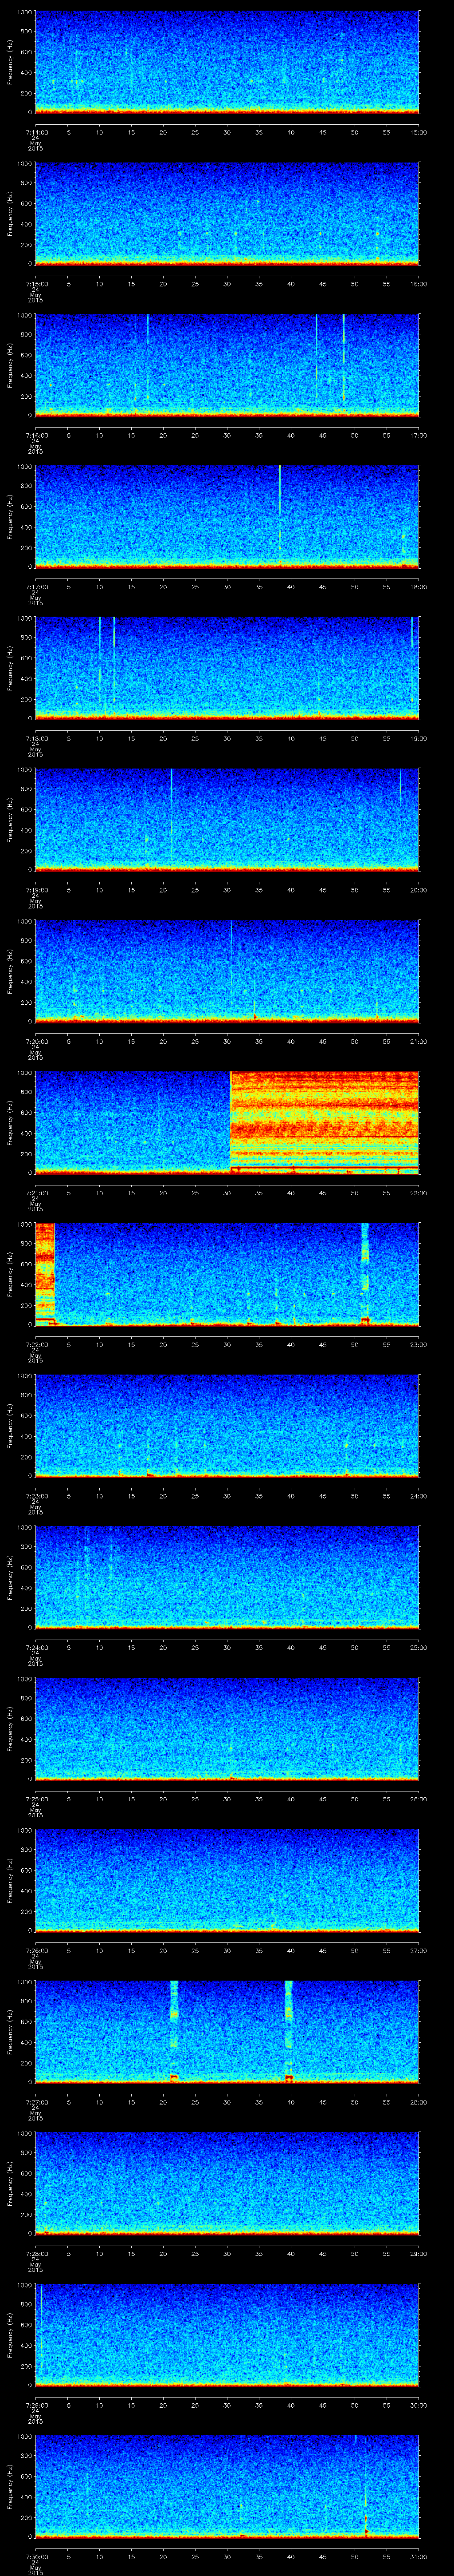Click the loud broadband noise block in the 7:21:00 panel
The height and width of the screenshot is (2576, 454).
(x=324, y=1122)
